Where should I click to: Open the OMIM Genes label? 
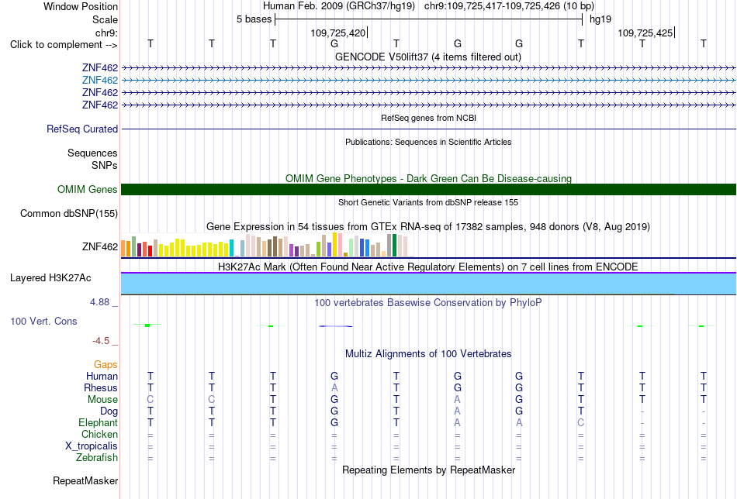(x=88, y=190)
